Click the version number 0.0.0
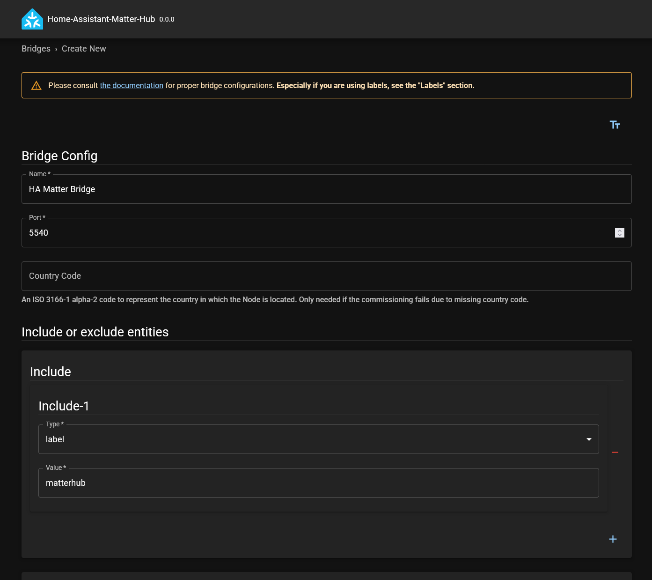The height and width of the screenshot is (580, 652). point(167,20)
